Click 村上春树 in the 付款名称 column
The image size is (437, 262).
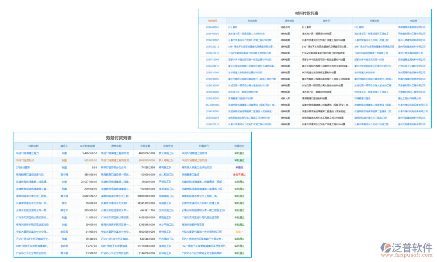(232, 27)
